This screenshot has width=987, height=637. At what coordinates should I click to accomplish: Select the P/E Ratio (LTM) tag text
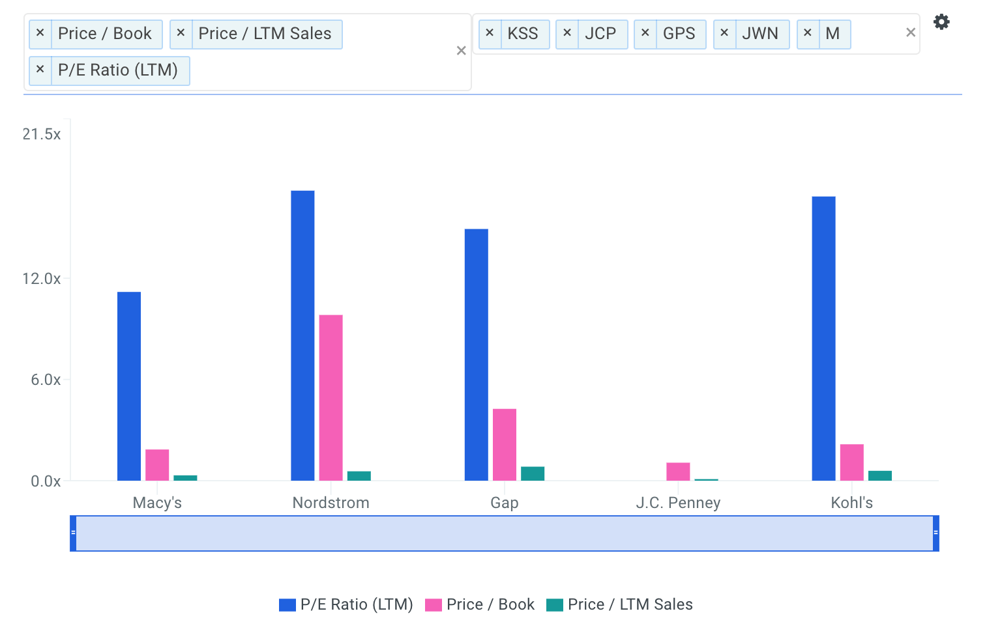pos(118,70)
